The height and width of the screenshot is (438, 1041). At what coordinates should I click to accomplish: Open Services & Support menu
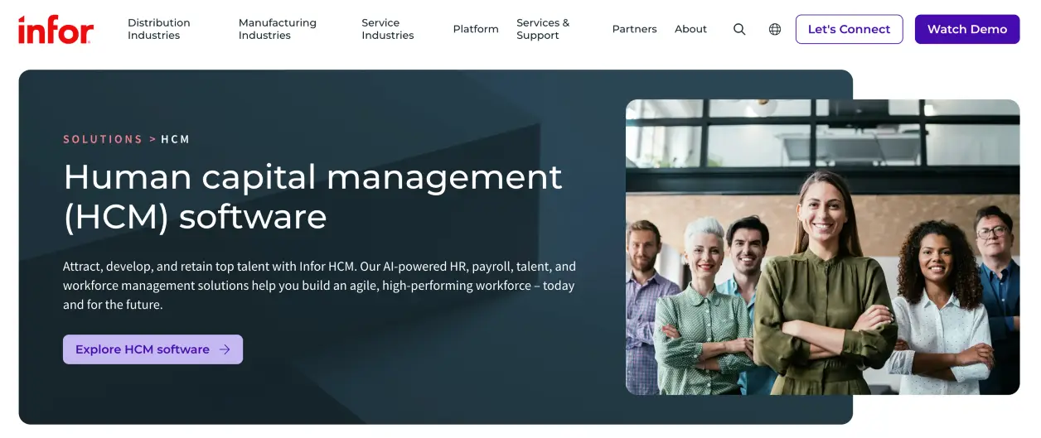point(543,29)
